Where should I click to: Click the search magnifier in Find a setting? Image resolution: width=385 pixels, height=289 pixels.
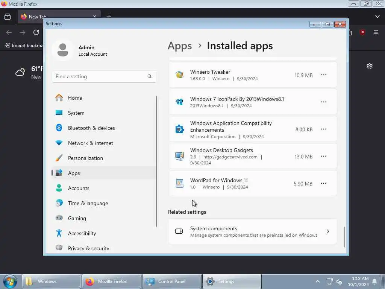(150, 76)
